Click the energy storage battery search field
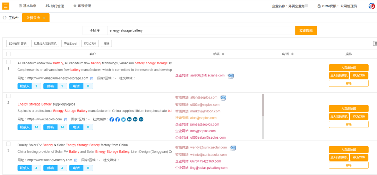The width and height of the screenshot is (377, 175). click(201, 31)
